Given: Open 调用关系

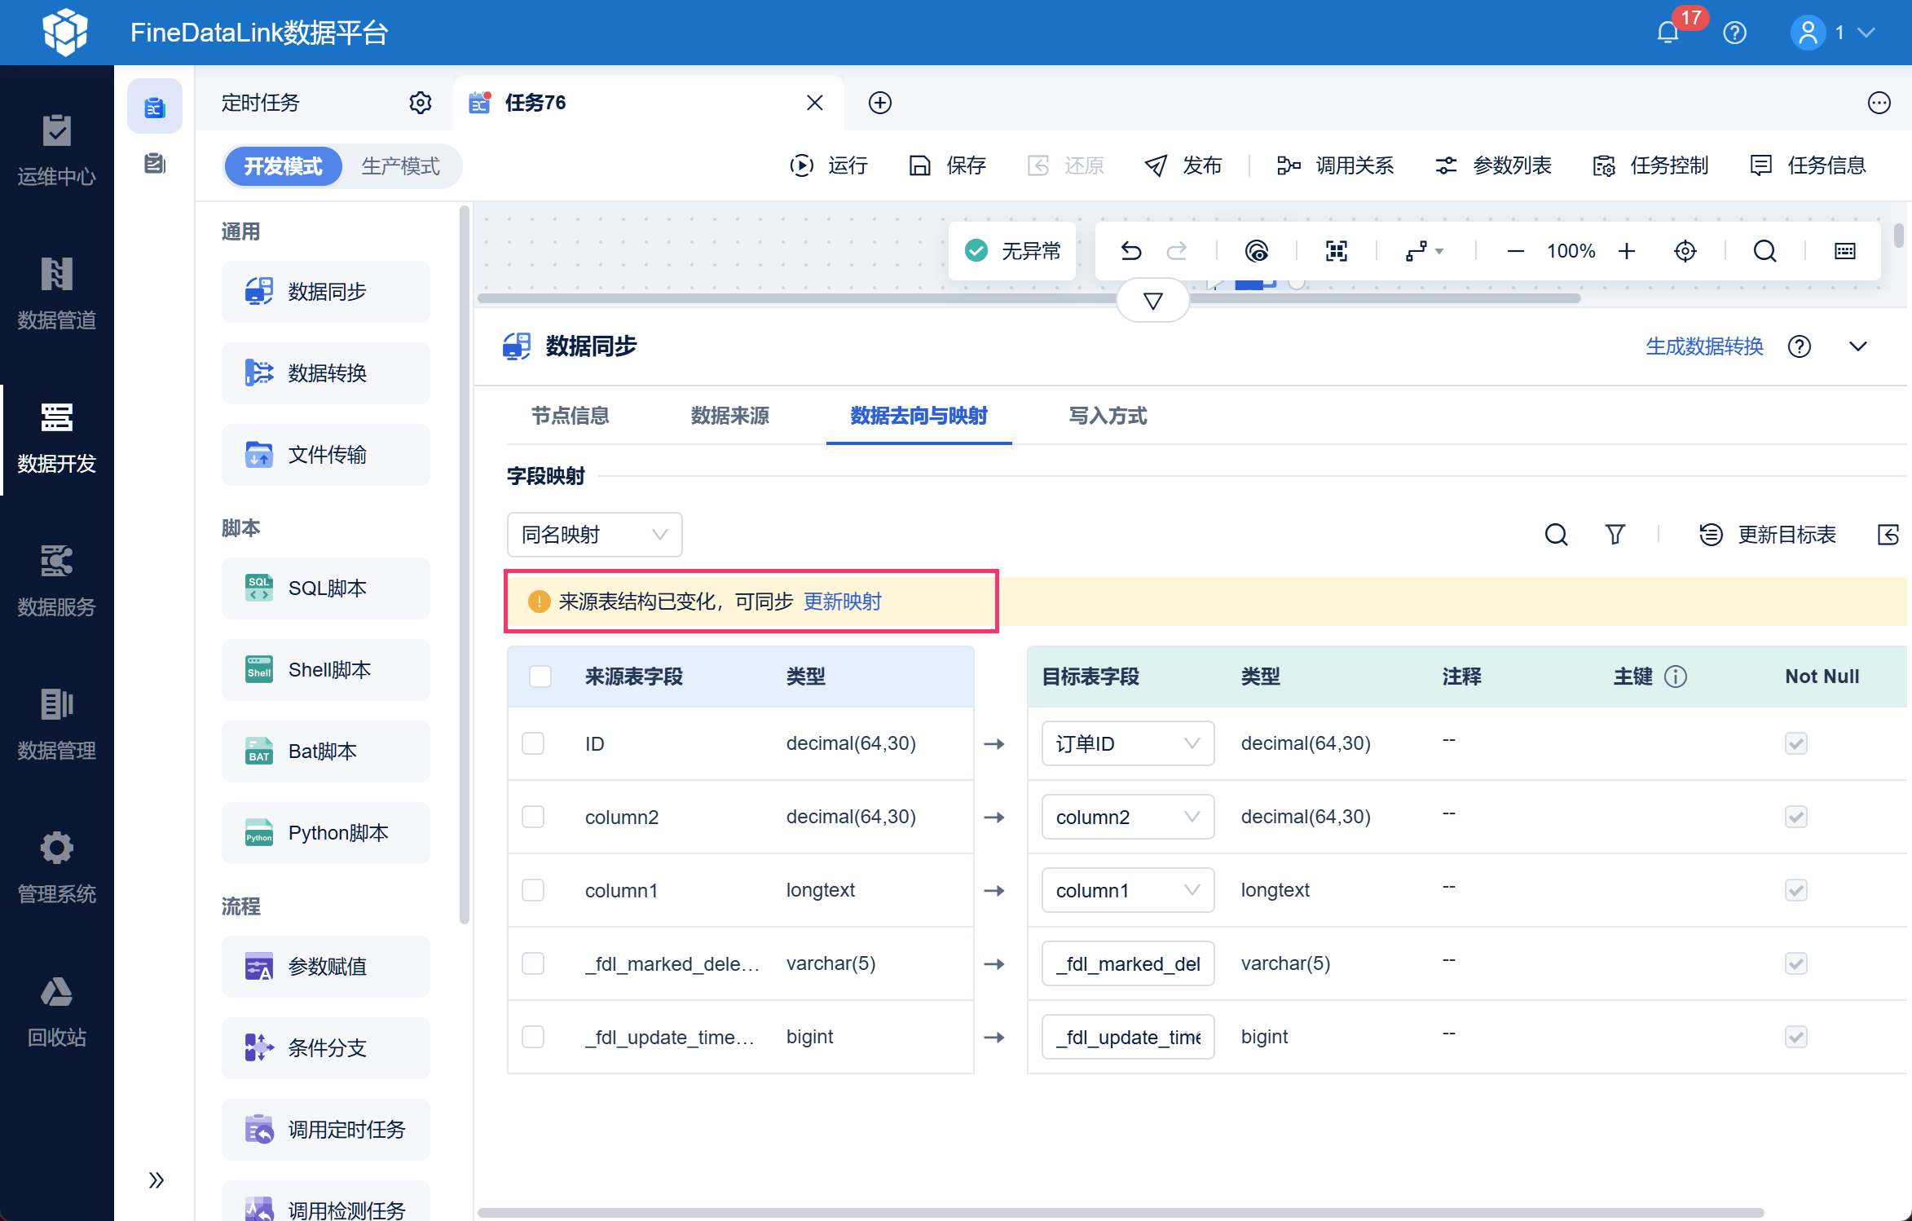Looking at the screenshot, I should pos(1335,165).
